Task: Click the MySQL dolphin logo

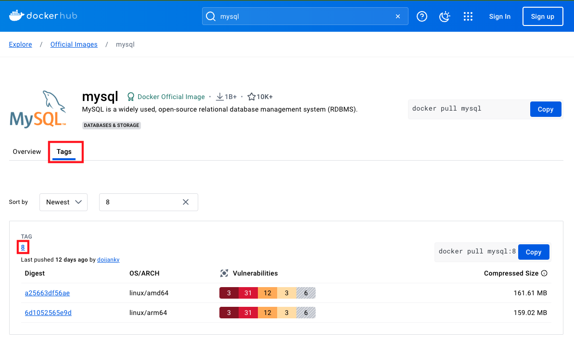Action: (x=38, y=109)
